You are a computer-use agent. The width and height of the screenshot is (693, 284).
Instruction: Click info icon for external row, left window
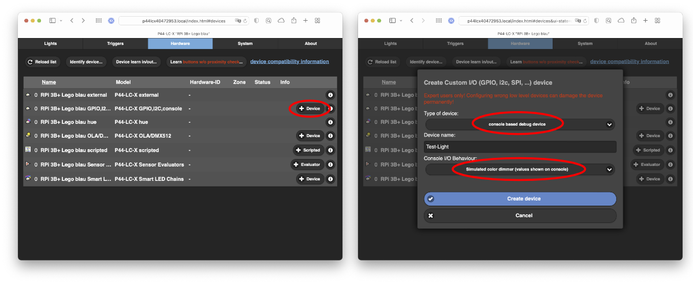pos(330,95)
